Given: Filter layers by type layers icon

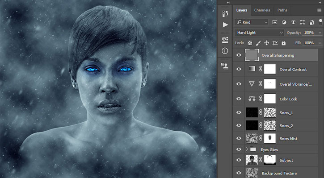Looking at the screenshot, I should click(x=293, y=22).
